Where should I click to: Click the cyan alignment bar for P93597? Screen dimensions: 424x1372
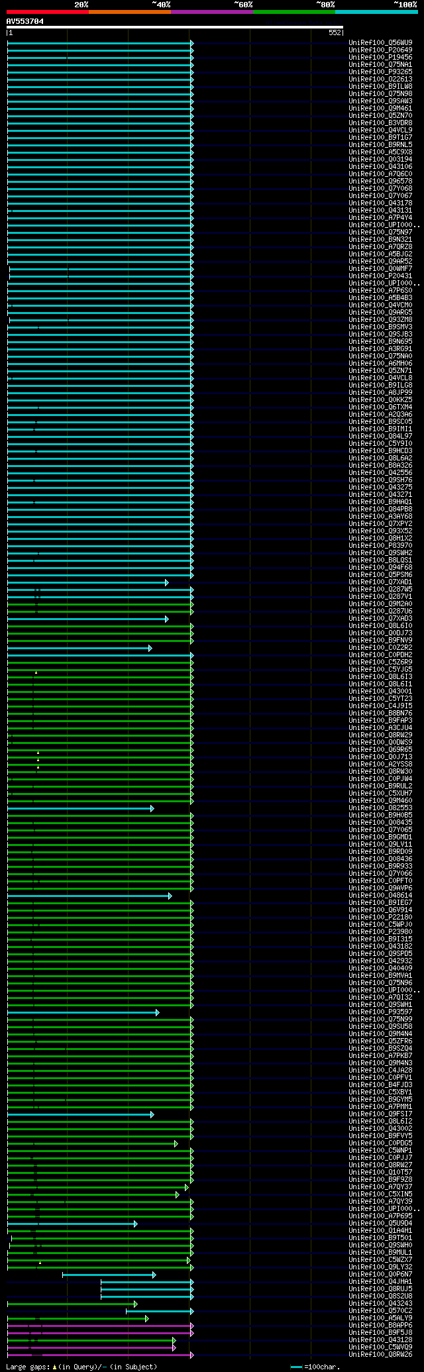coord(83,1012)
